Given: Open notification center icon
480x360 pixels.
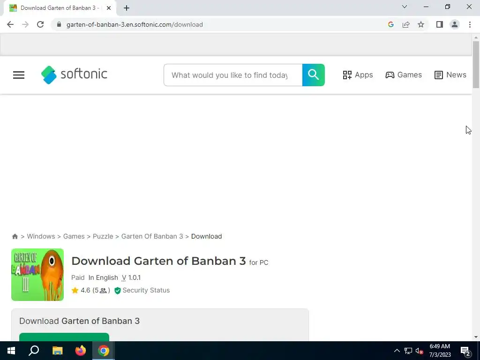Looking at the screenshot, I should pyautogui.click(x=465, y=351).
